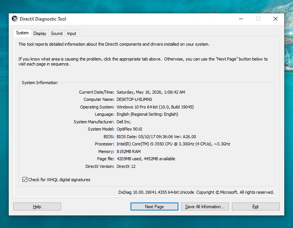Click computer name DESKTOP-LHIUMN0
Screen dimensions: 293x228
(134, 99)
